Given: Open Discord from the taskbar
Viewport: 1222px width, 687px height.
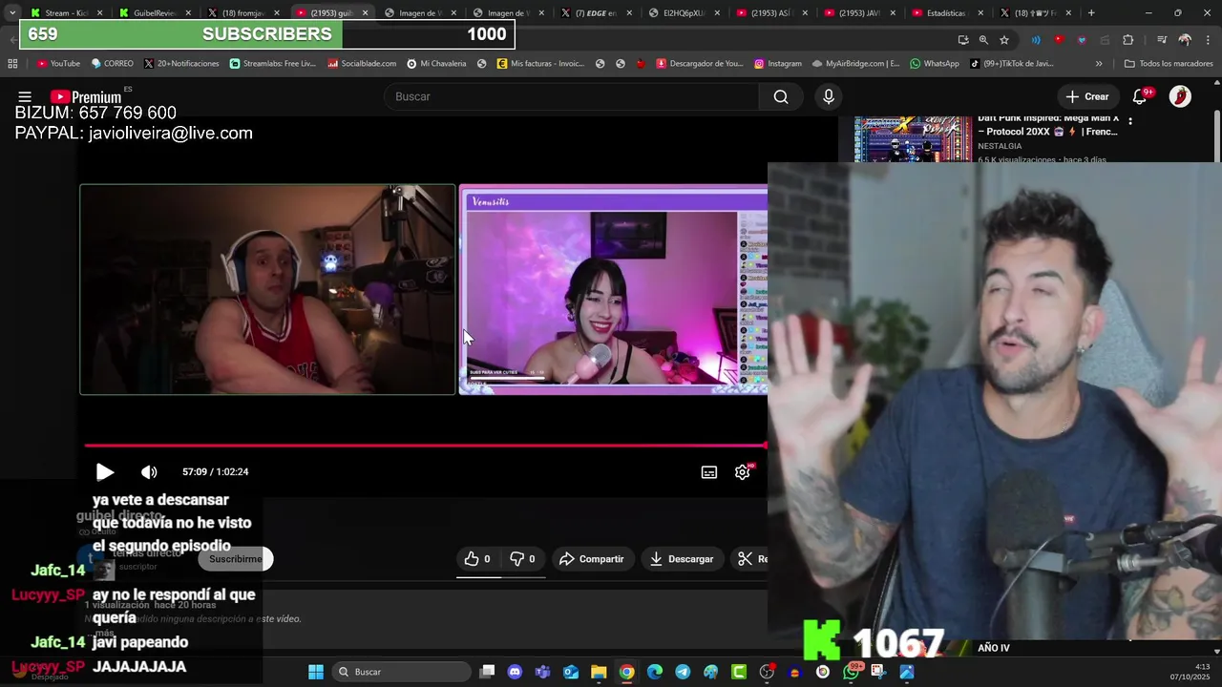Looking at the screenshot, I should (516, 672).
